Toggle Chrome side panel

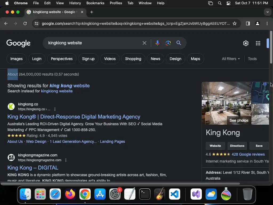click(248, 23)
